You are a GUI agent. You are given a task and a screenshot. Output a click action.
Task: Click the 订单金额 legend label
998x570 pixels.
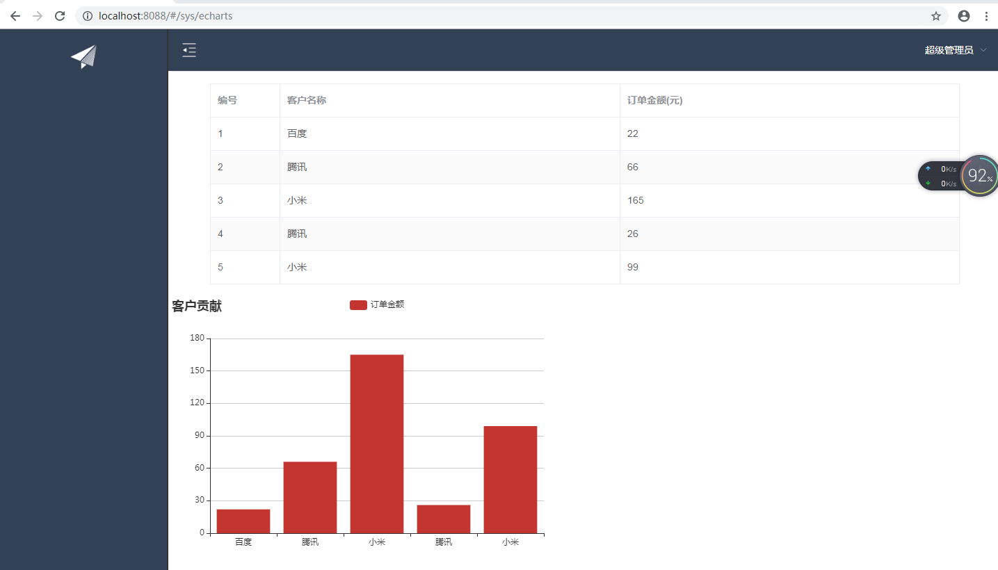pos(387,304)
